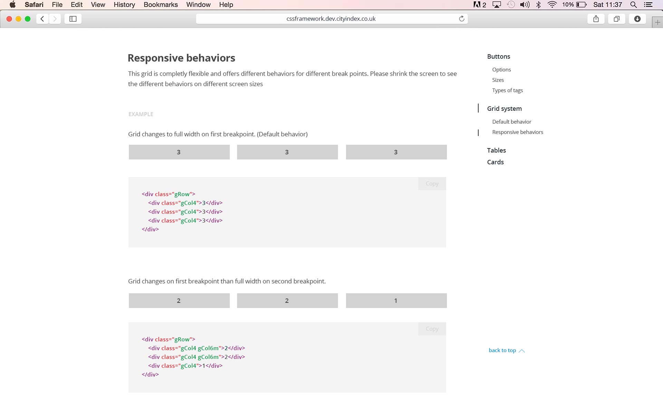
Task: Copy the gCol6m code snippet
Action: pyautogui.click(x=432, y=329)
